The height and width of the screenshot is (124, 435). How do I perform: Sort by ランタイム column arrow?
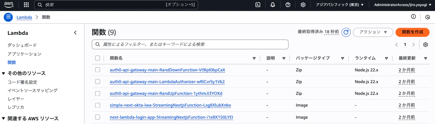coord(386,58)
